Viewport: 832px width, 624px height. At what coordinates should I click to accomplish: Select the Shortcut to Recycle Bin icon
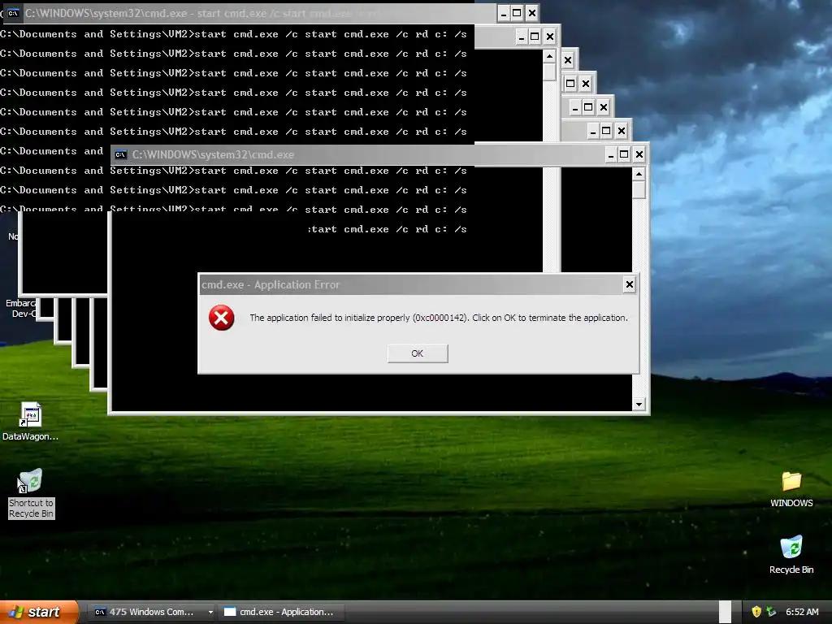click(31, 493)
